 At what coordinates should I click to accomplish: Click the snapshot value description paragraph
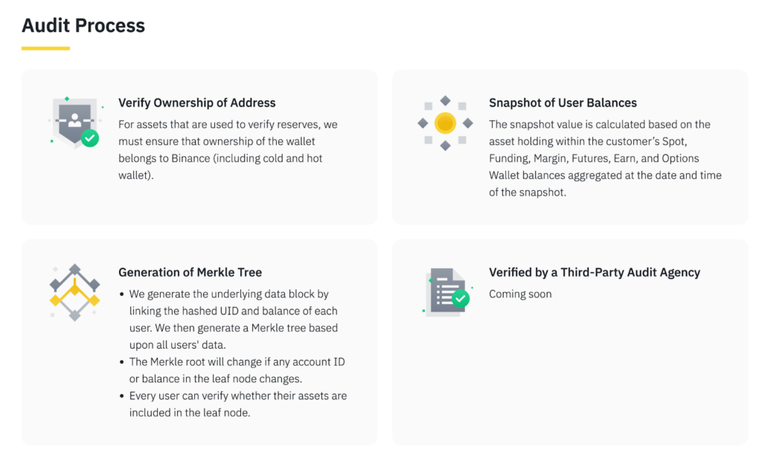[604, 158]
